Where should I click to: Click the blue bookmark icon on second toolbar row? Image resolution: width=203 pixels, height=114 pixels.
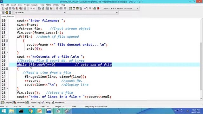[x=10, y=13]
